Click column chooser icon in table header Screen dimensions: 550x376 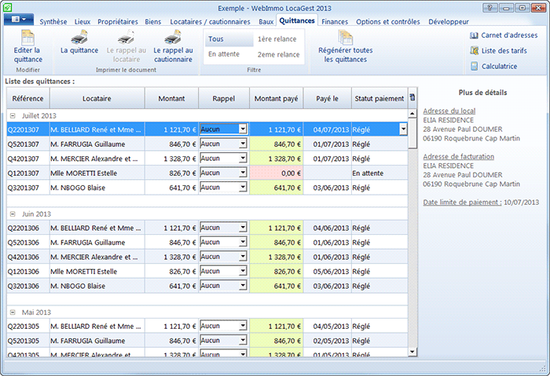click(x=412, y=98)
